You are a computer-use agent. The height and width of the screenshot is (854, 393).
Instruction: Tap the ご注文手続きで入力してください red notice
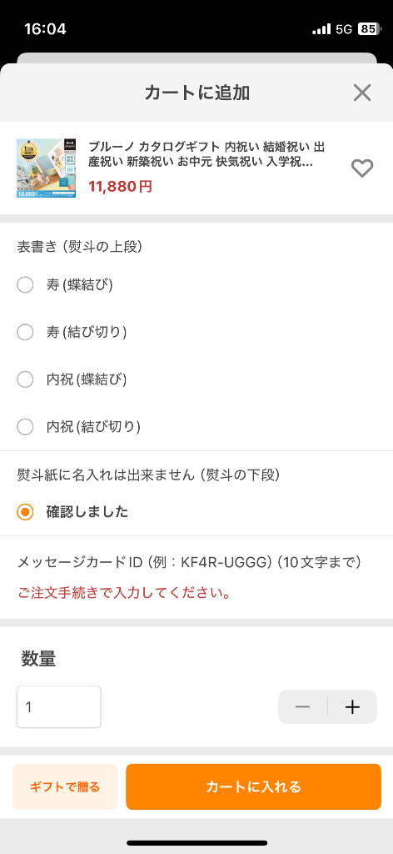coord(123,593)
